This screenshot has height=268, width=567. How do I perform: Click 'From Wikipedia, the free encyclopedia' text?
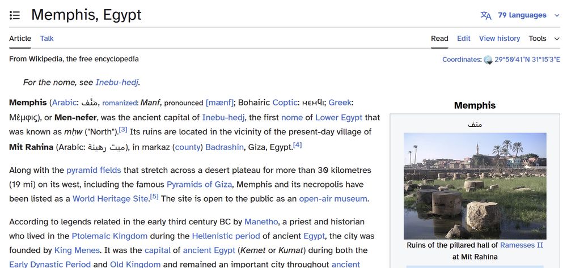pyautogui.click(x=74, y=59)
